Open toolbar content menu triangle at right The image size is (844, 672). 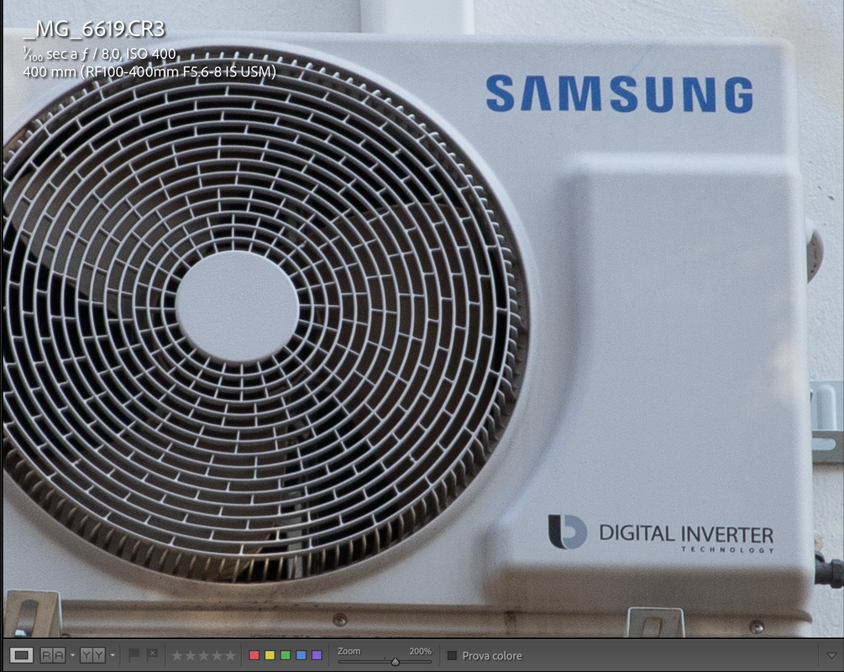(831, 655)
